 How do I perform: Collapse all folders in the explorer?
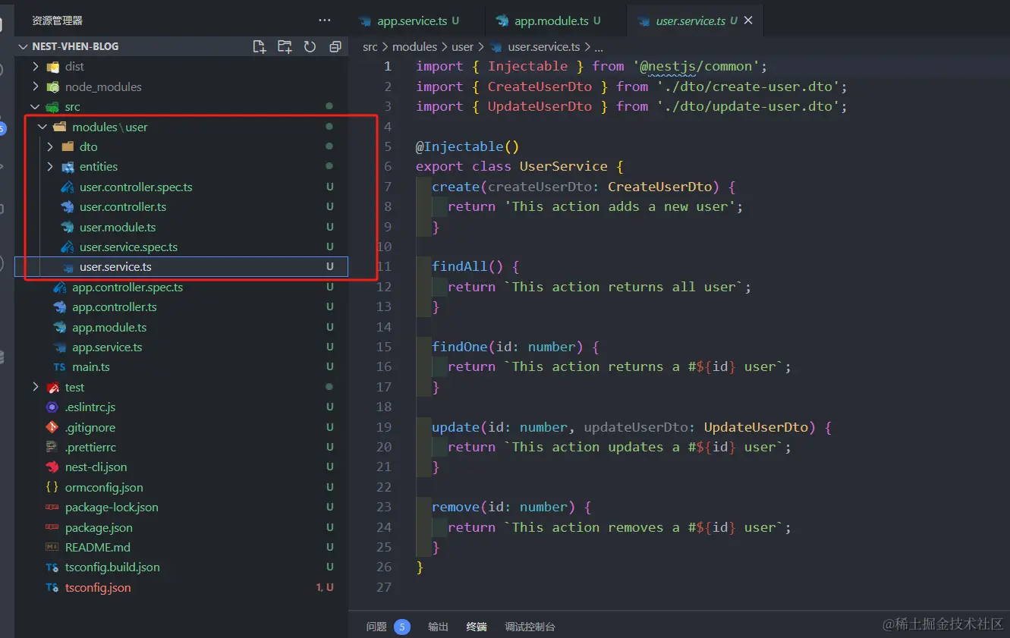pos(335,46)
